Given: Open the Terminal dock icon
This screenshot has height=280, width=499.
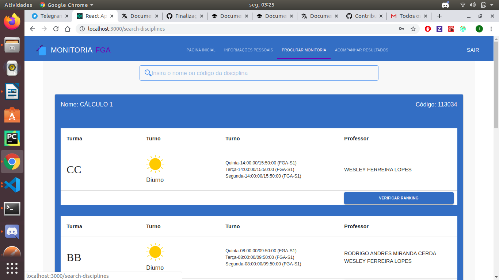Looking at the screenshot, I should tap(12, 209).
